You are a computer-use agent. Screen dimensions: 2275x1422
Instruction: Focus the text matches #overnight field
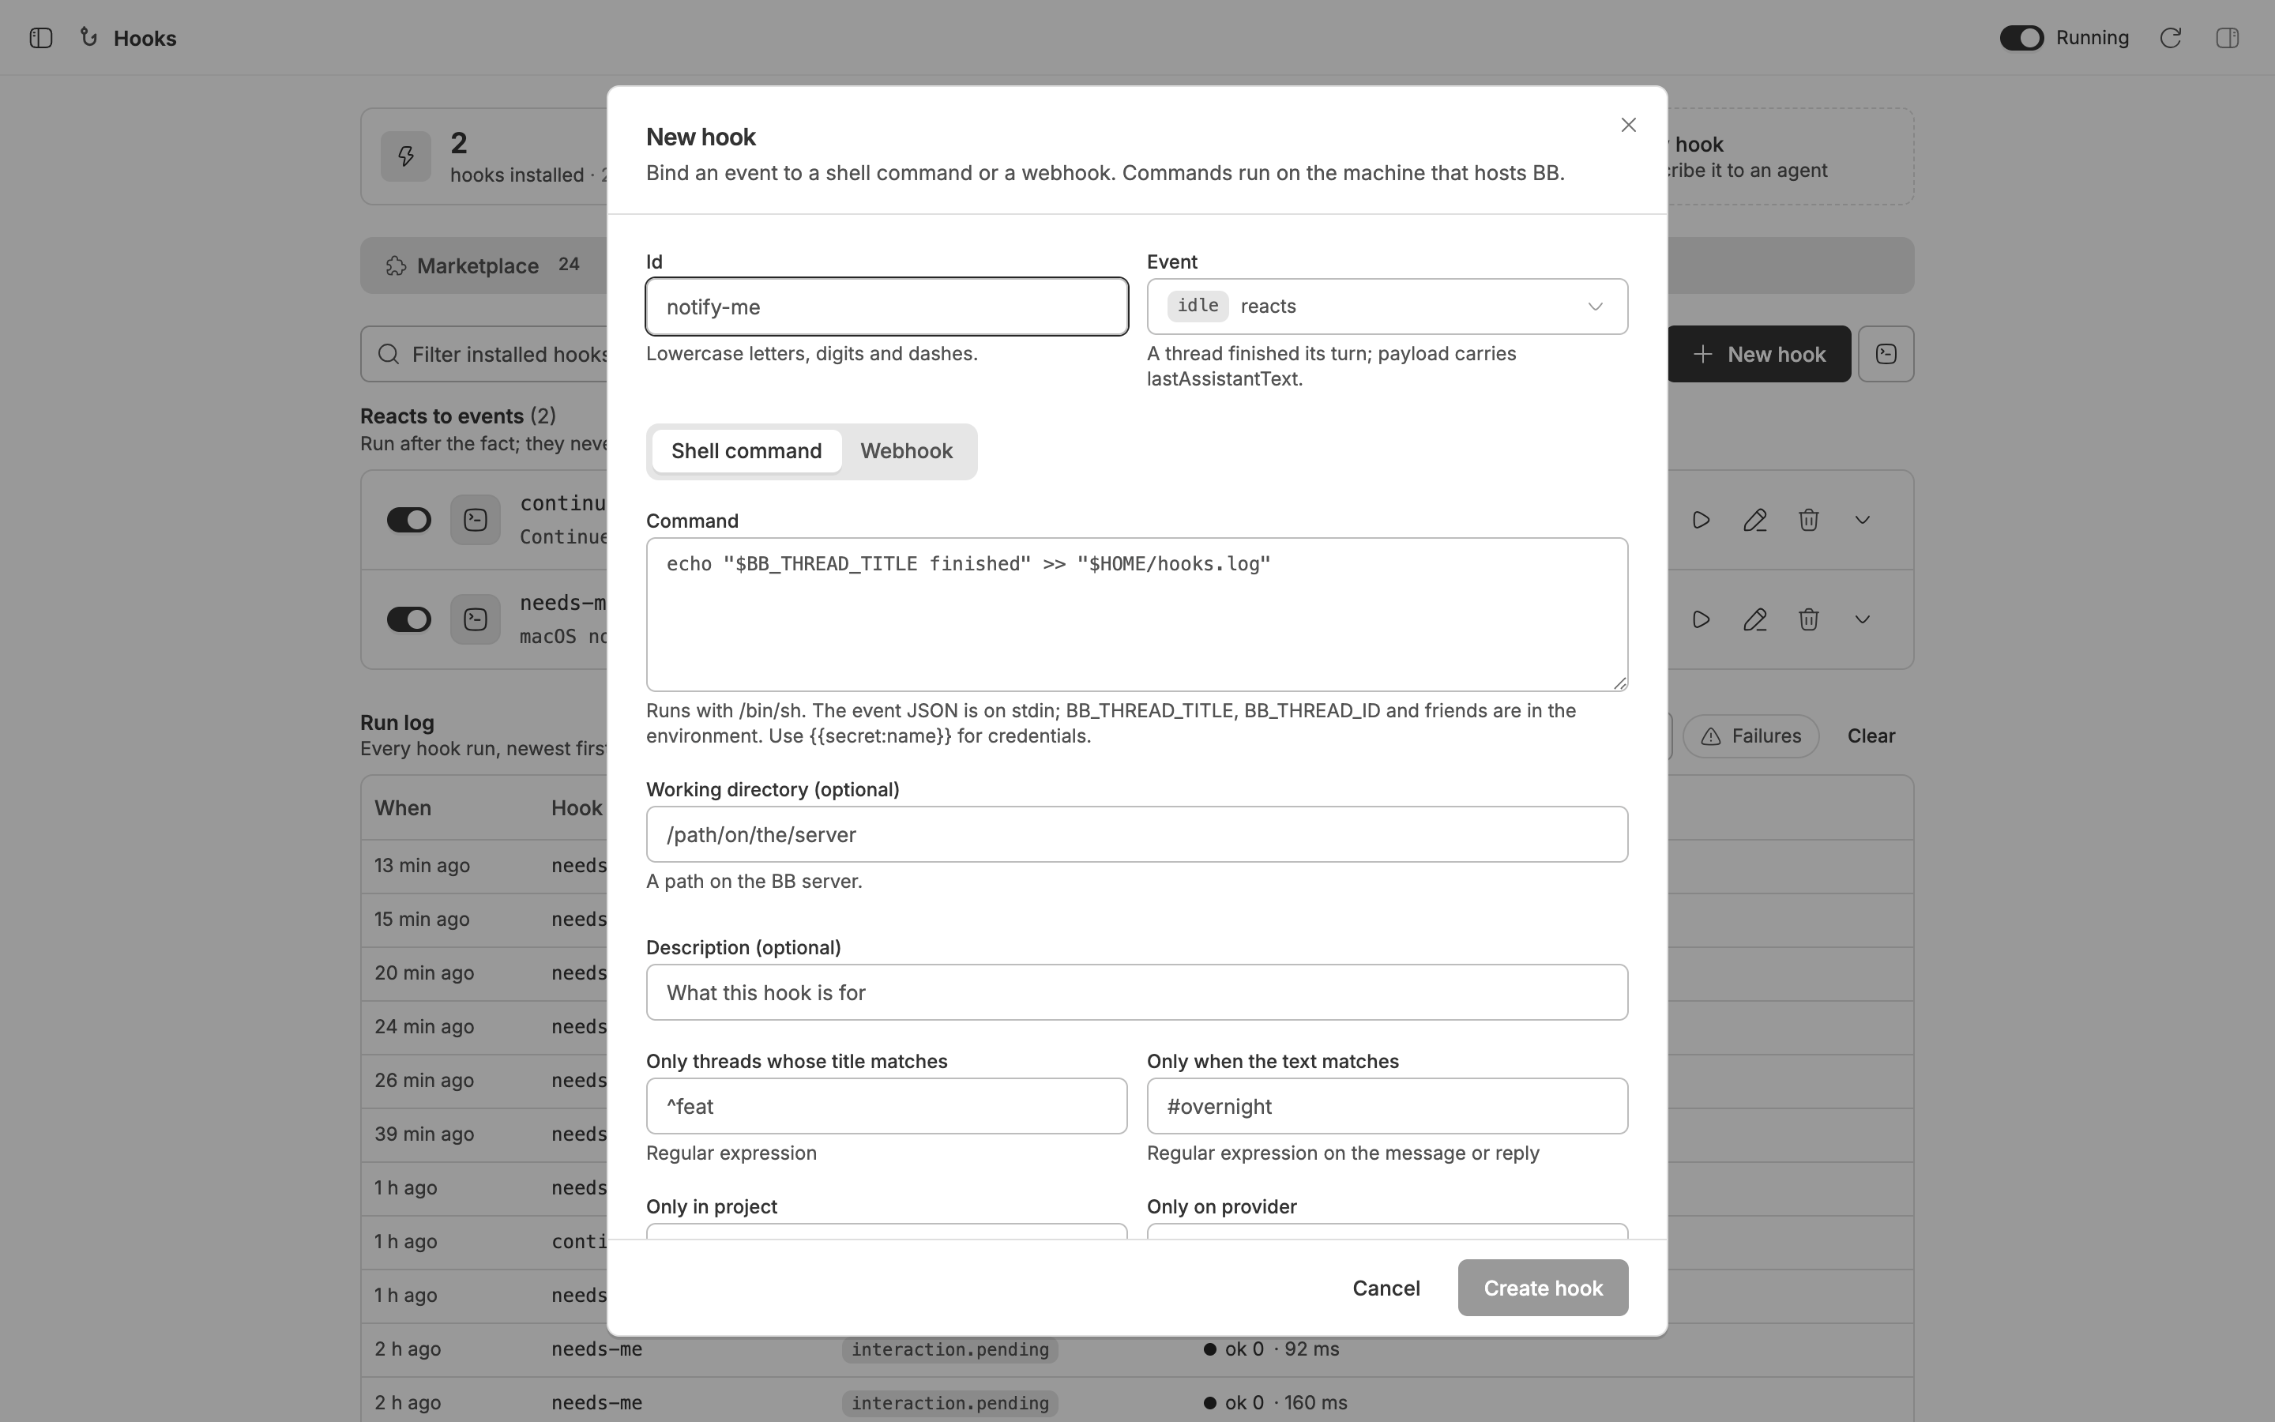[1386, 1106]
